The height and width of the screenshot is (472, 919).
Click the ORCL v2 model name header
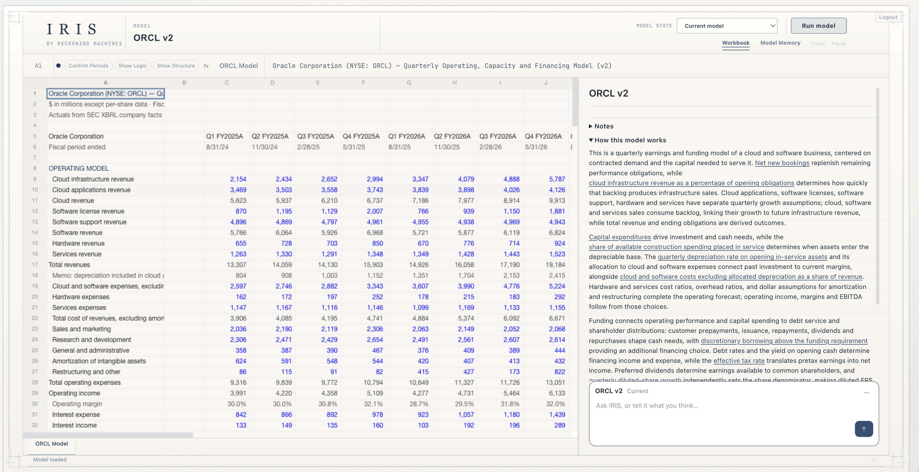pyautogui.click(x=153, y=37)
